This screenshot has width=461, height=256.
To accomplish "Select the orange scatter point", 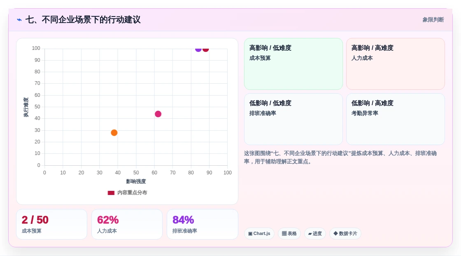I will [x=114, y=133].
